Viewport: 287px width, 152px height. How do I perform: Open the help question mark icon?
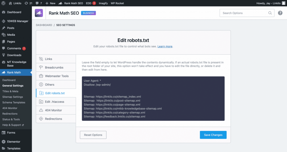(x=280, y=13)
